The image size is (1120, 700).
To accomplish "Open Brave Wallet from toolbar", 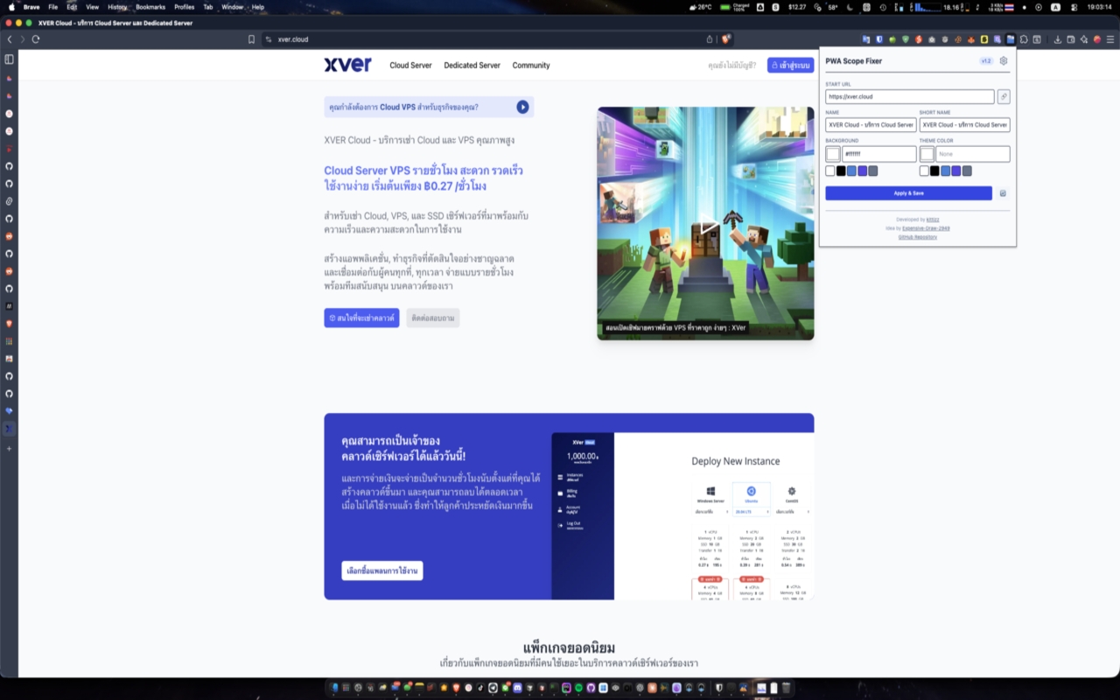I will (x=1070, y=39).
